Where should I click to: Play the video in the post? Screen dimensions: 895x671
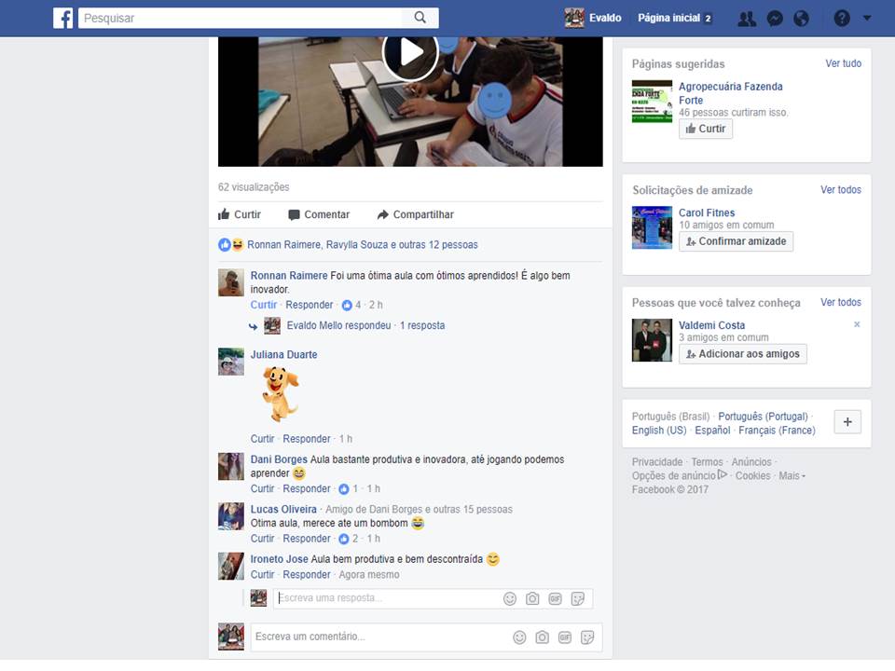410,53
